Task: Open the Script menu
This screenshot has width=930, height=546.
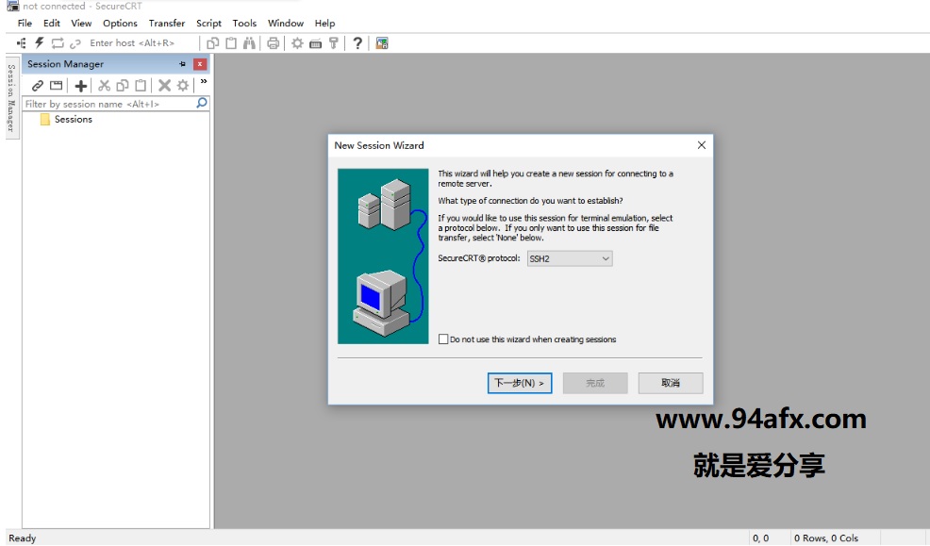Action: [208, 24]
